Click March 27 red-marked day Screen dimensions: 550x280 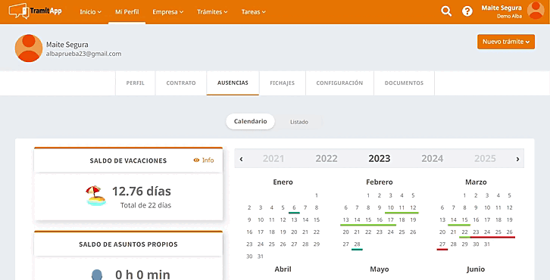pos(442,244)
